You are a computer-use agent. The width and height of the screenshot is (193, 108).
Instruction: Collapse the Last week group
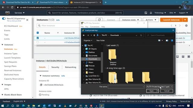pos(105,45)
